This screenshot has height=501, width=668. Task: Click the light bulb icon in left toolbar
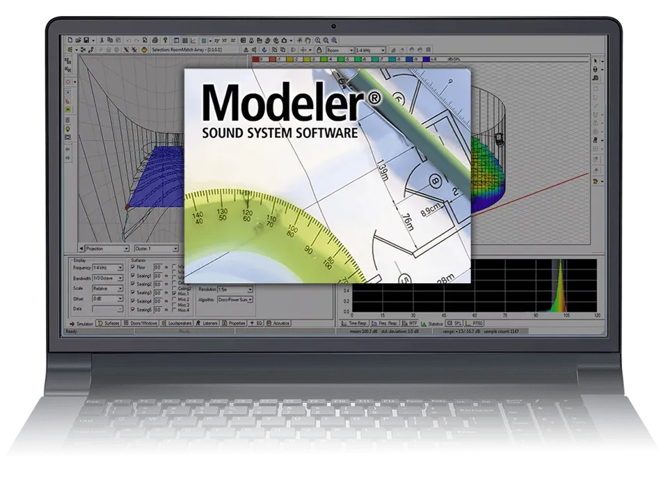click(68, 129)
